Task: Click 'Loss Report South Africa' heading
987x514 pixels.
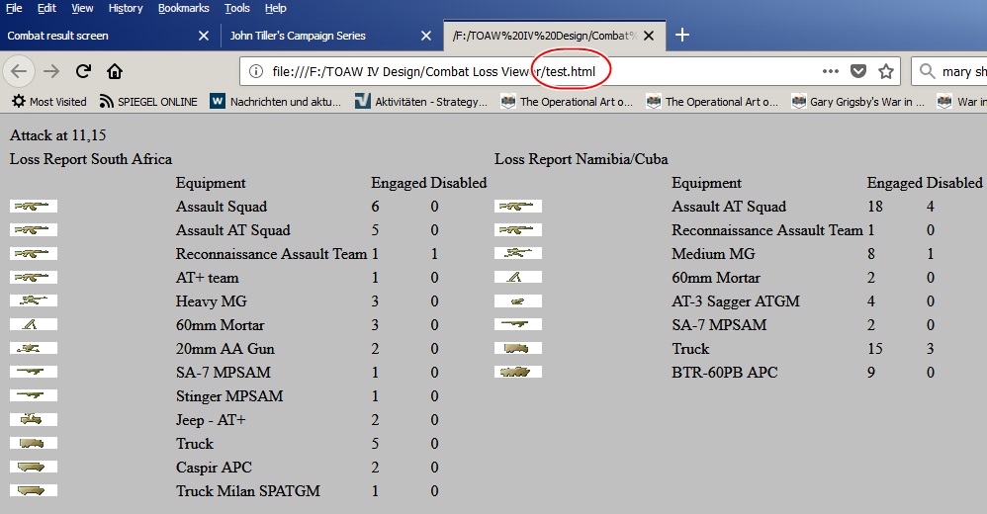Action: [x=91, y=159]
